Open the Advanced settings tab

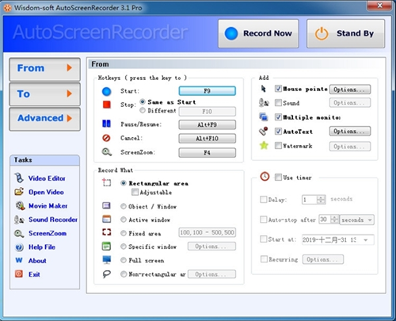(44, 119)
